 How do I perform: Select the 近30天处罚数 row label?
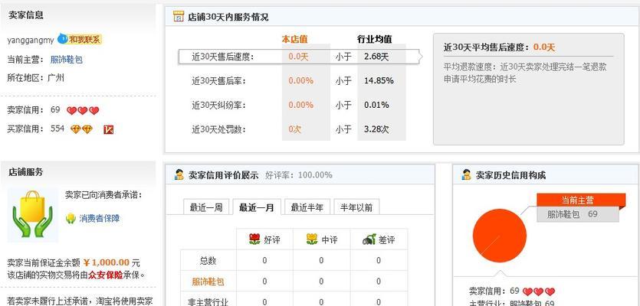218,129
